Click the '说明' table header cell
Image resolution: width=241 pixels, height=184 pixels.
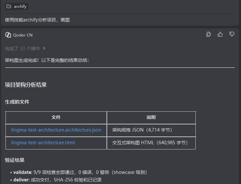coord(151,118)
